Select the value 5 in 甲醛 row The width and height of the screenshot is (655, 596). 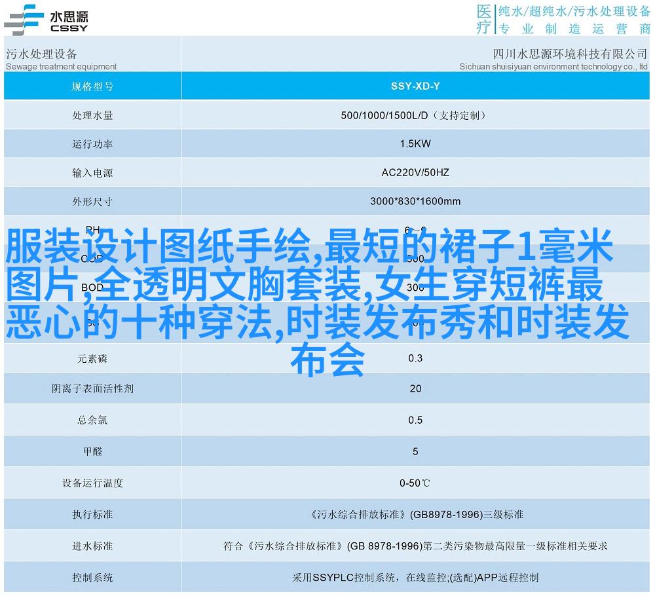pyautogui.click(x=415, y=451)
